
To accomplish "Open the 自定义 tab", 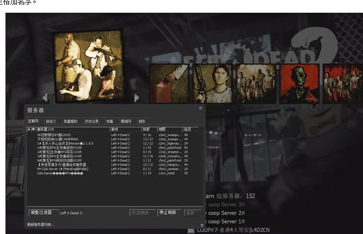I will pos(51,122).
